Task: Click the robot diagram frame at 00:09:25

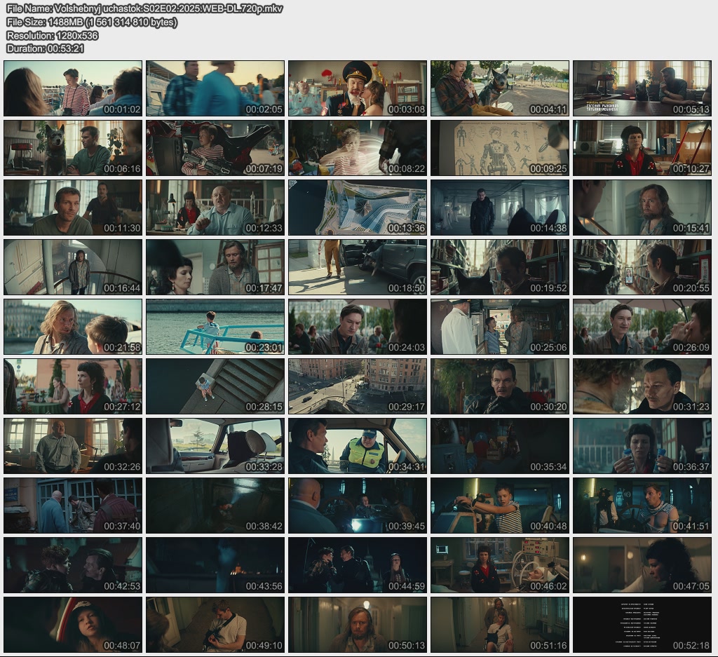Action: pyautogui.click(x=499, y=148)
